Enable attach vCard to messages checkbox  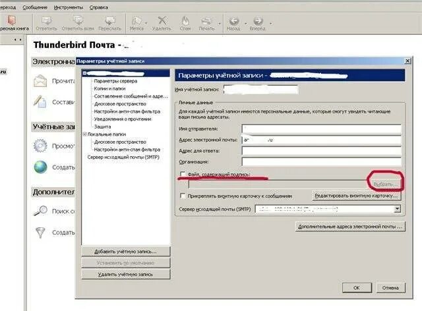pos(183,196)
